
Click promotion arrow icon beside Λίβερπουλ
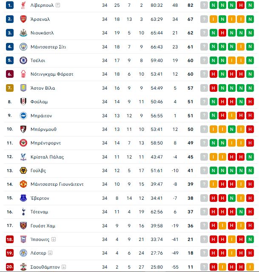[58, 5]
